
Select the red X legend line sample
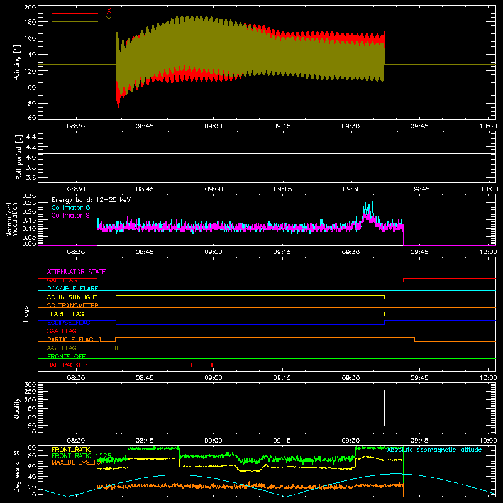(x=75, y=13)
